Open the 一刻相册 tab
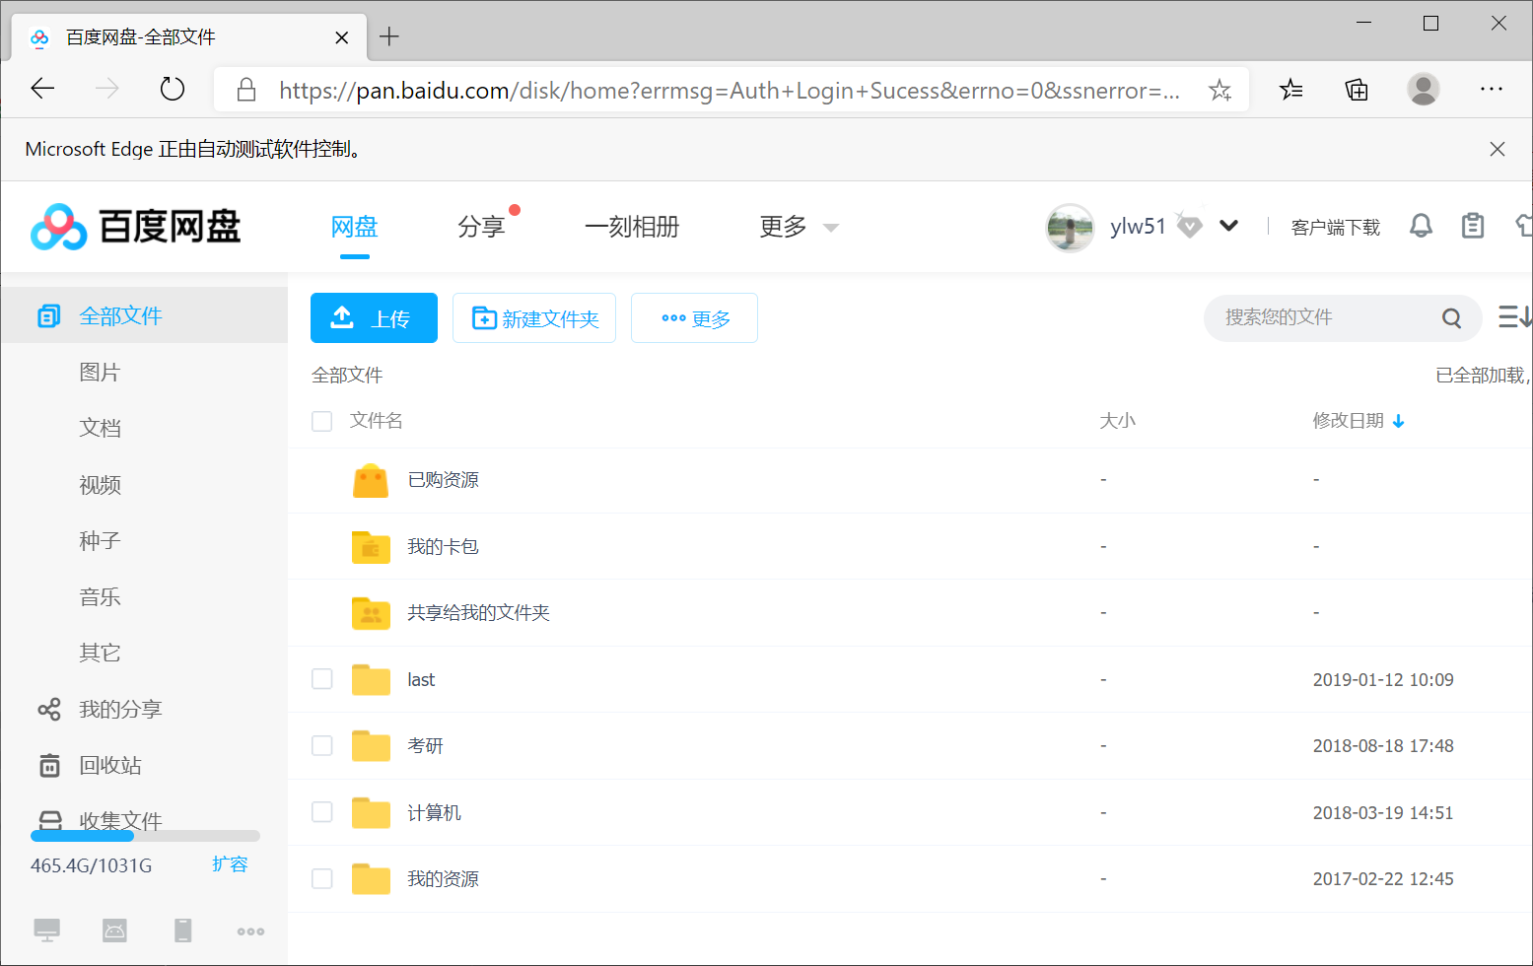The image size is (1533, 966). 632,227
